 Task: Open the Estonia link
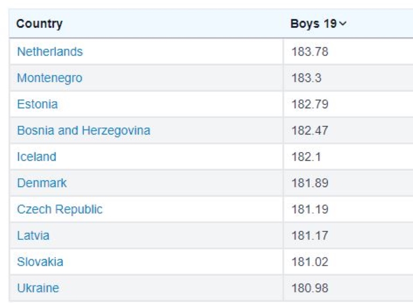click(37, 104)
